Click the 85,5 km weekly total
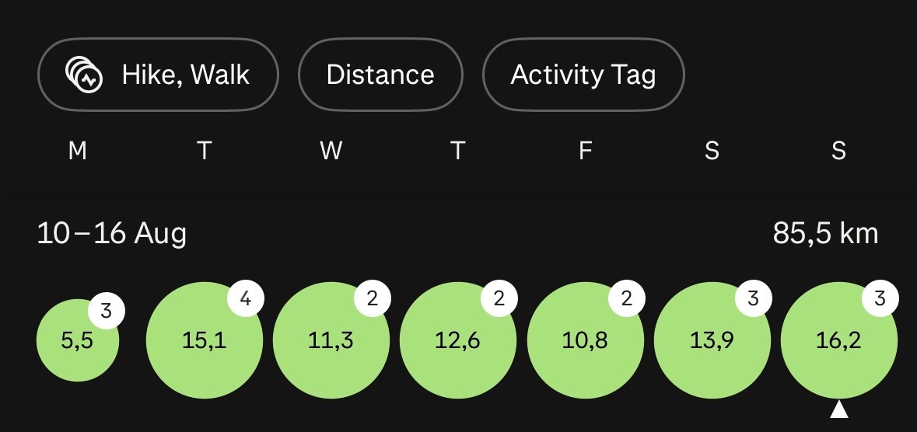 coord(825,234)
